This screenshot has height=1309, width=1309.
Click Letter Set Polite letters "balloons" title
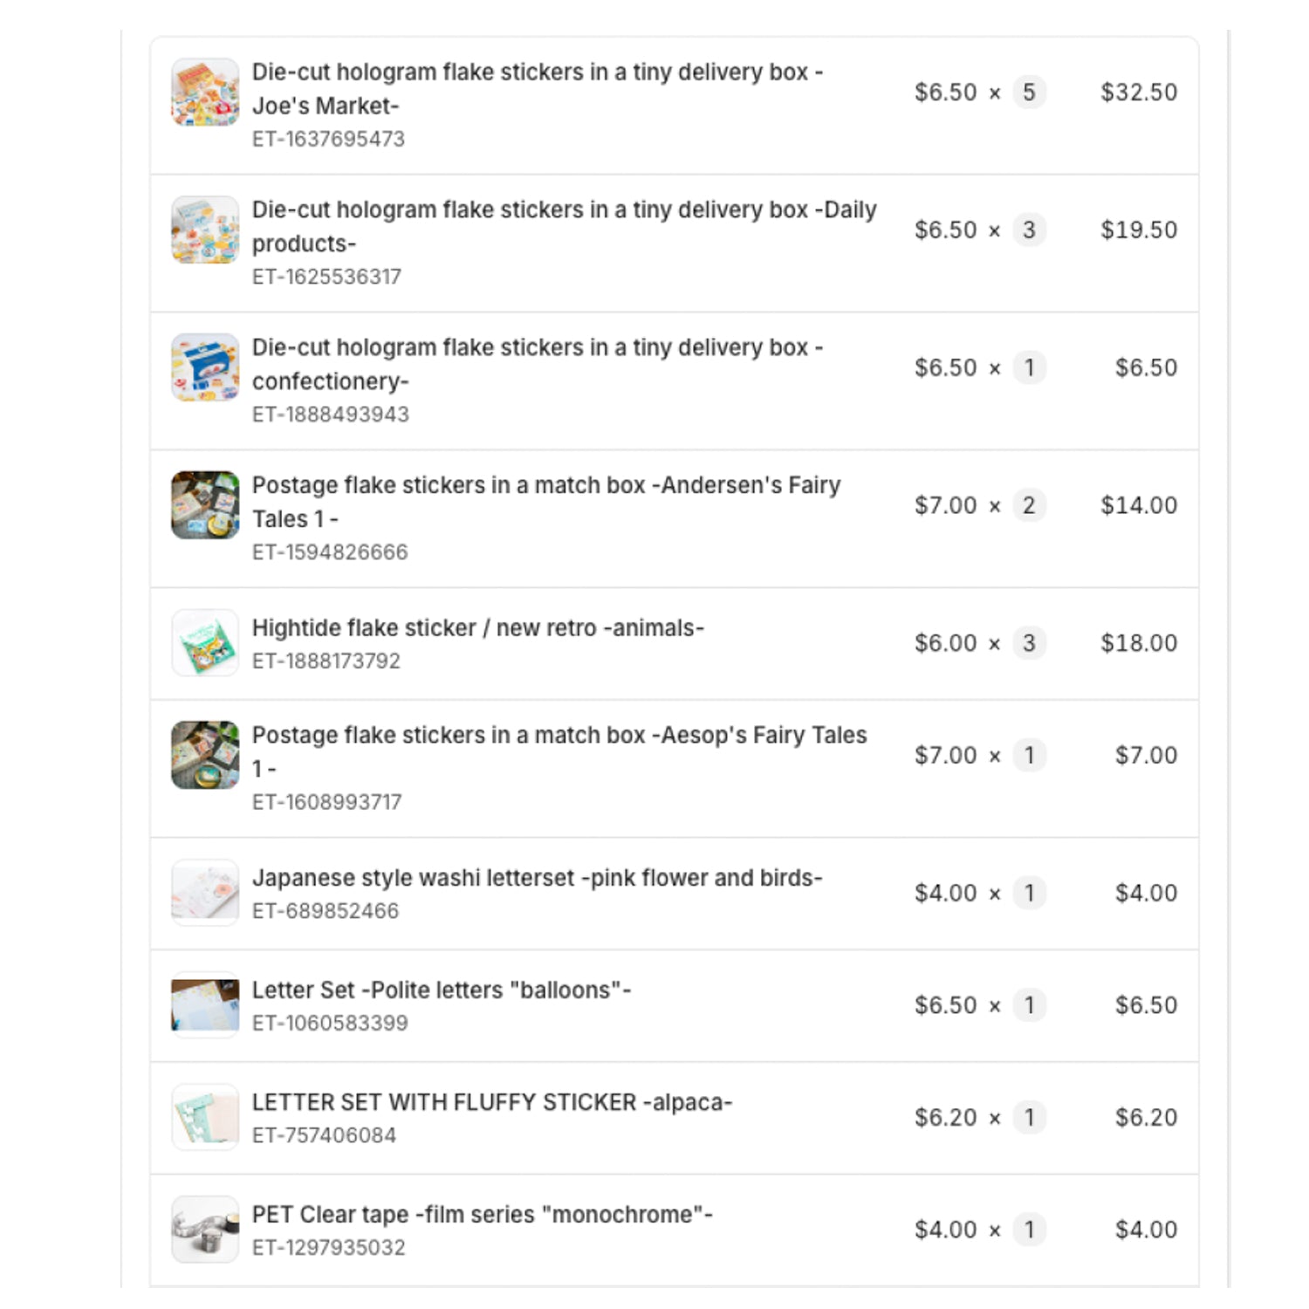441,990
